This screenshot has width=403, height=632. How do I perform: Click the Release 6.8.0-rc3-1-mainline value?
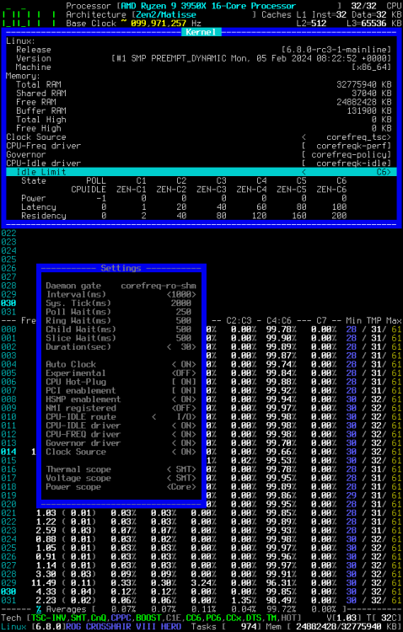pyautogui.click(x=336, y=50)
